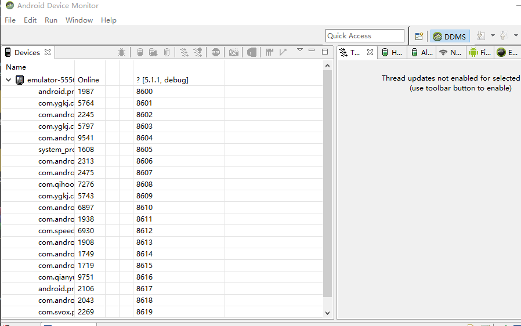Click the Debug selected process bug icon
The image size is (521, 326).
click(122, 53)
